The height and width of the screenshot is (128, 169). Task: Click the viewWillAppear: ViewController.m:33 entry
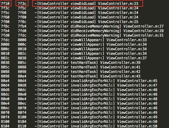pos(91,40)
